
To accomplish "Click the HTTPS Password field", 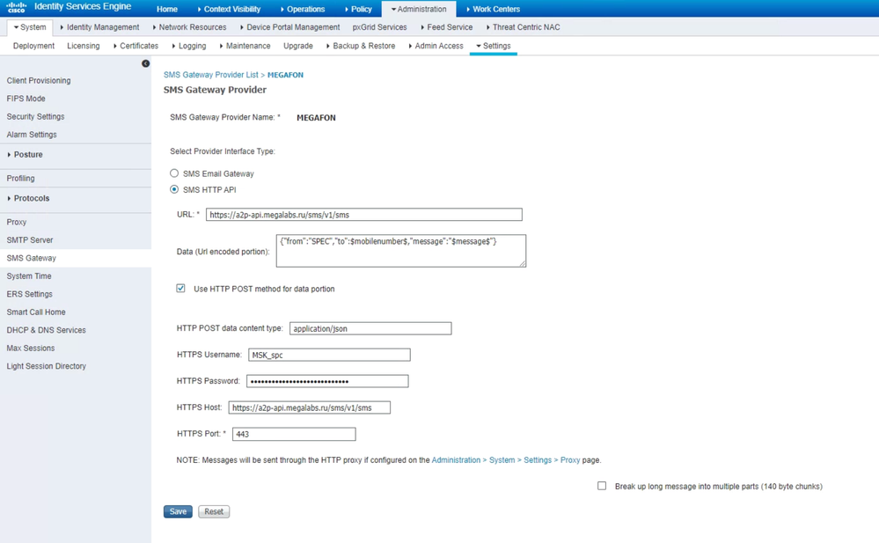I will click(x=327, y=381).
